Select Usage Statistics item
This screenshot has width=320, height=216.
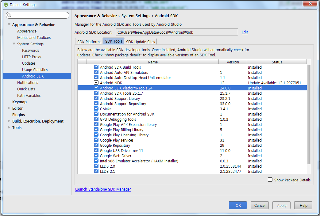(35, 70)
